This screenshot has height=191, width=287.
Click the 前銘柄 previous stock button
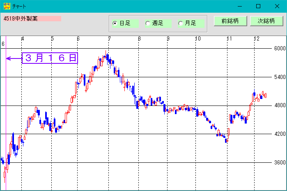(x=230, y=21)
